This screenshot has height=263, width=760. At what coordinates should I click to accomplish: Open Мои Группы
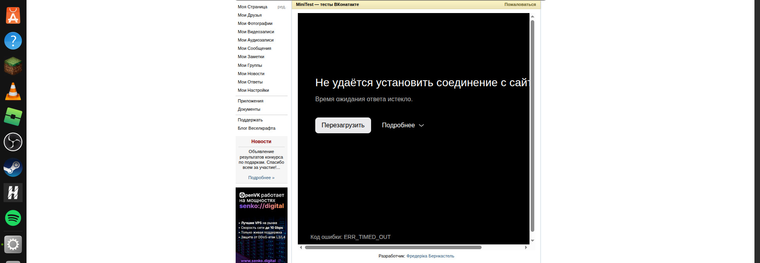(250, 65)
